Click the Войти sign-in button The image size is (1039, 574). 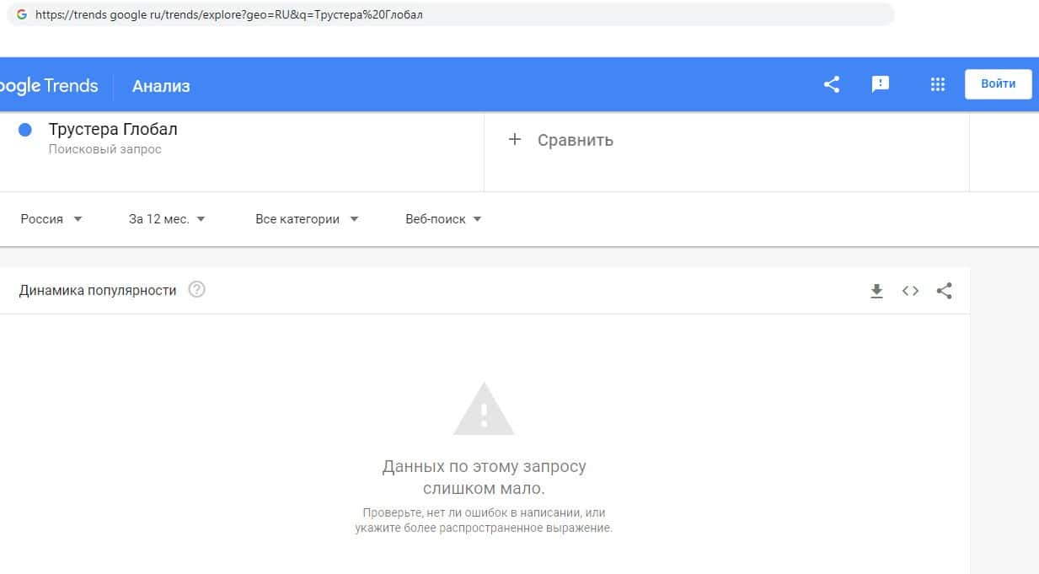click(998, 84)
